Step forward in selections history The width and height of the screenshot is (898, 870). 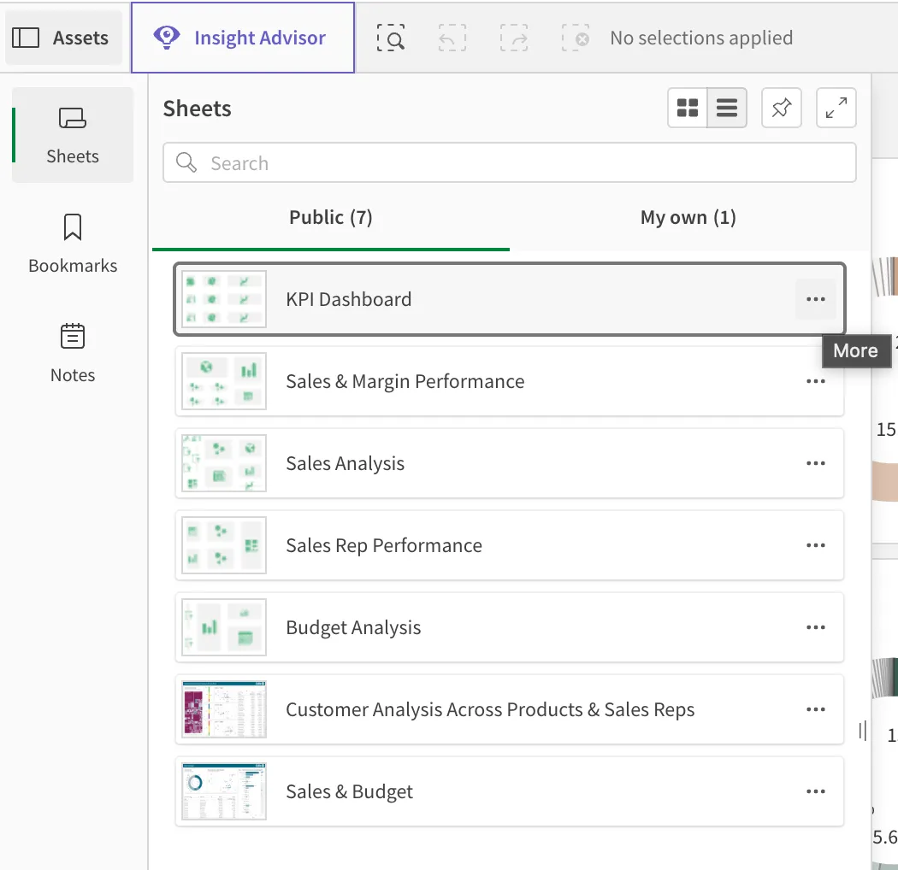[513, 38]
